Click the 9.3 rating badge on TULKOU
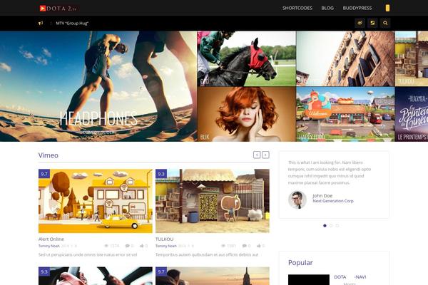 pos(161,174)
